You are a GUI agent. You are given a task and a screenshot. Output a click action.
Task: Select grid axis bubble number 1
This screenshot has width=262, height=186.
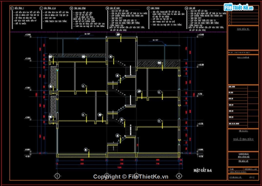tap(57, 176)
